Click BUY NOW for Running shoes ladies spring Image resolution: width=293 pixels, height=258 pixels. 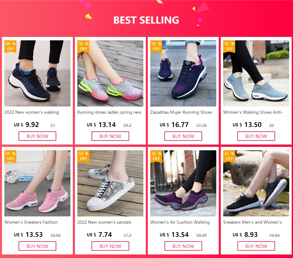110,136
